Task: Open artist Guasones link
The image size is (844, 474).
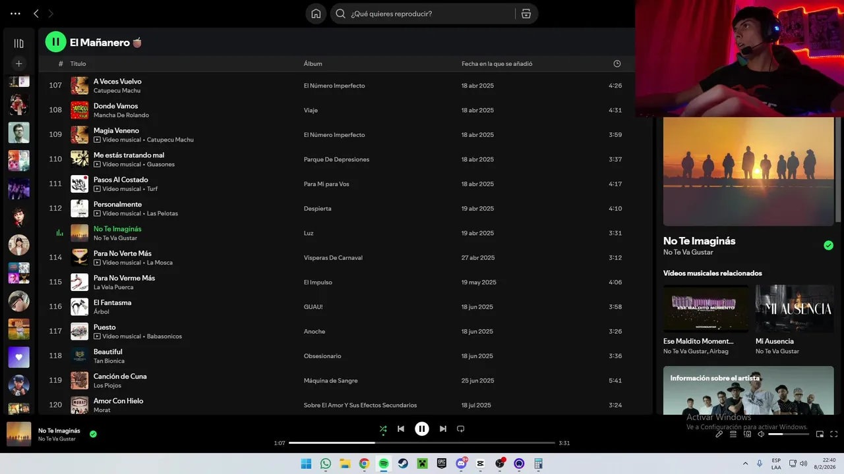Action: click(x=162, y=165)
